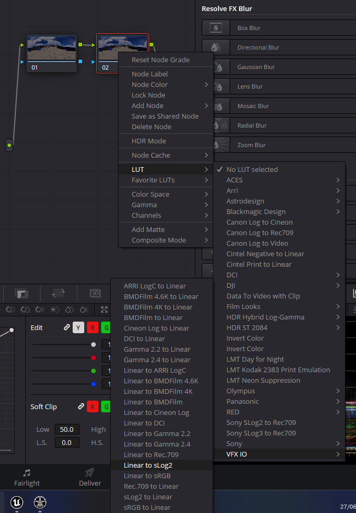Click the red intensity slider handle

[x=94, y=357]
